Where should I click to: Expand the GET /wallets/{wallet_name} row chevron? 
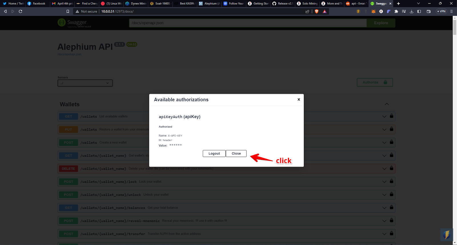(384, 156)
